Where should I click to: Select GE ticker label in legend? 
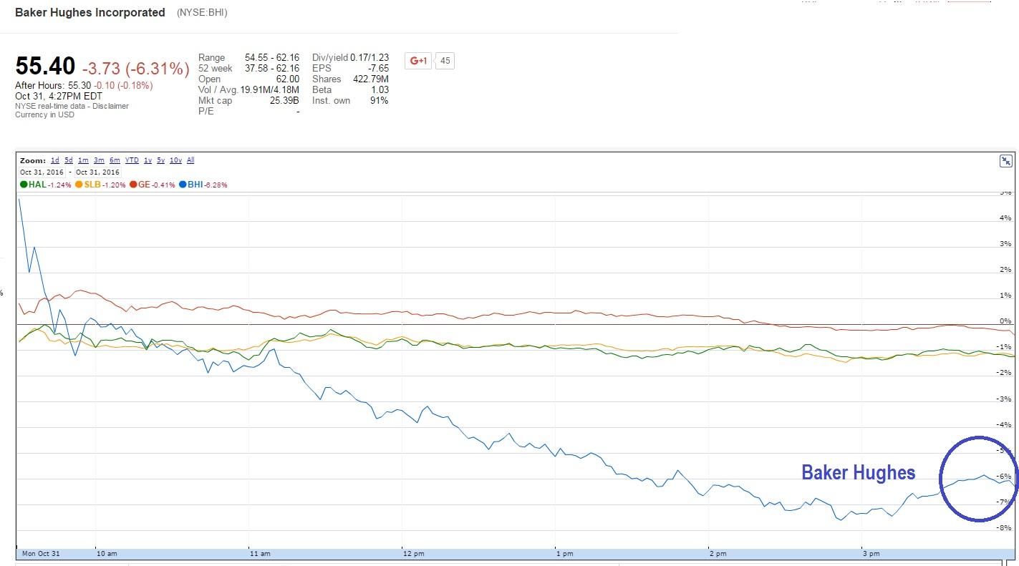click(144, 185)
